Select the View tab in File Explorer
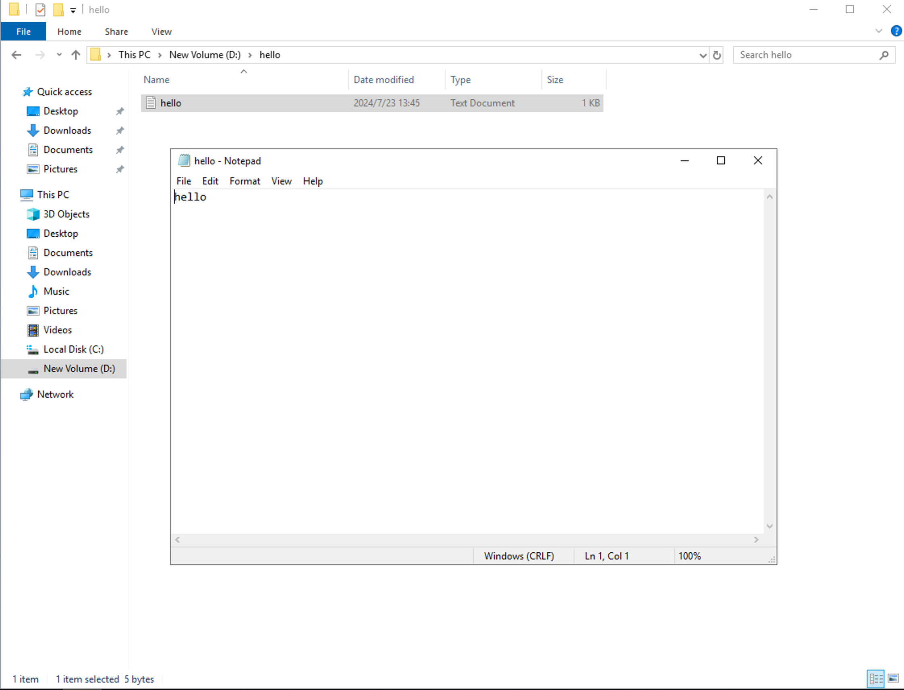The image size is (904, 690). click(x=161, y=31)
